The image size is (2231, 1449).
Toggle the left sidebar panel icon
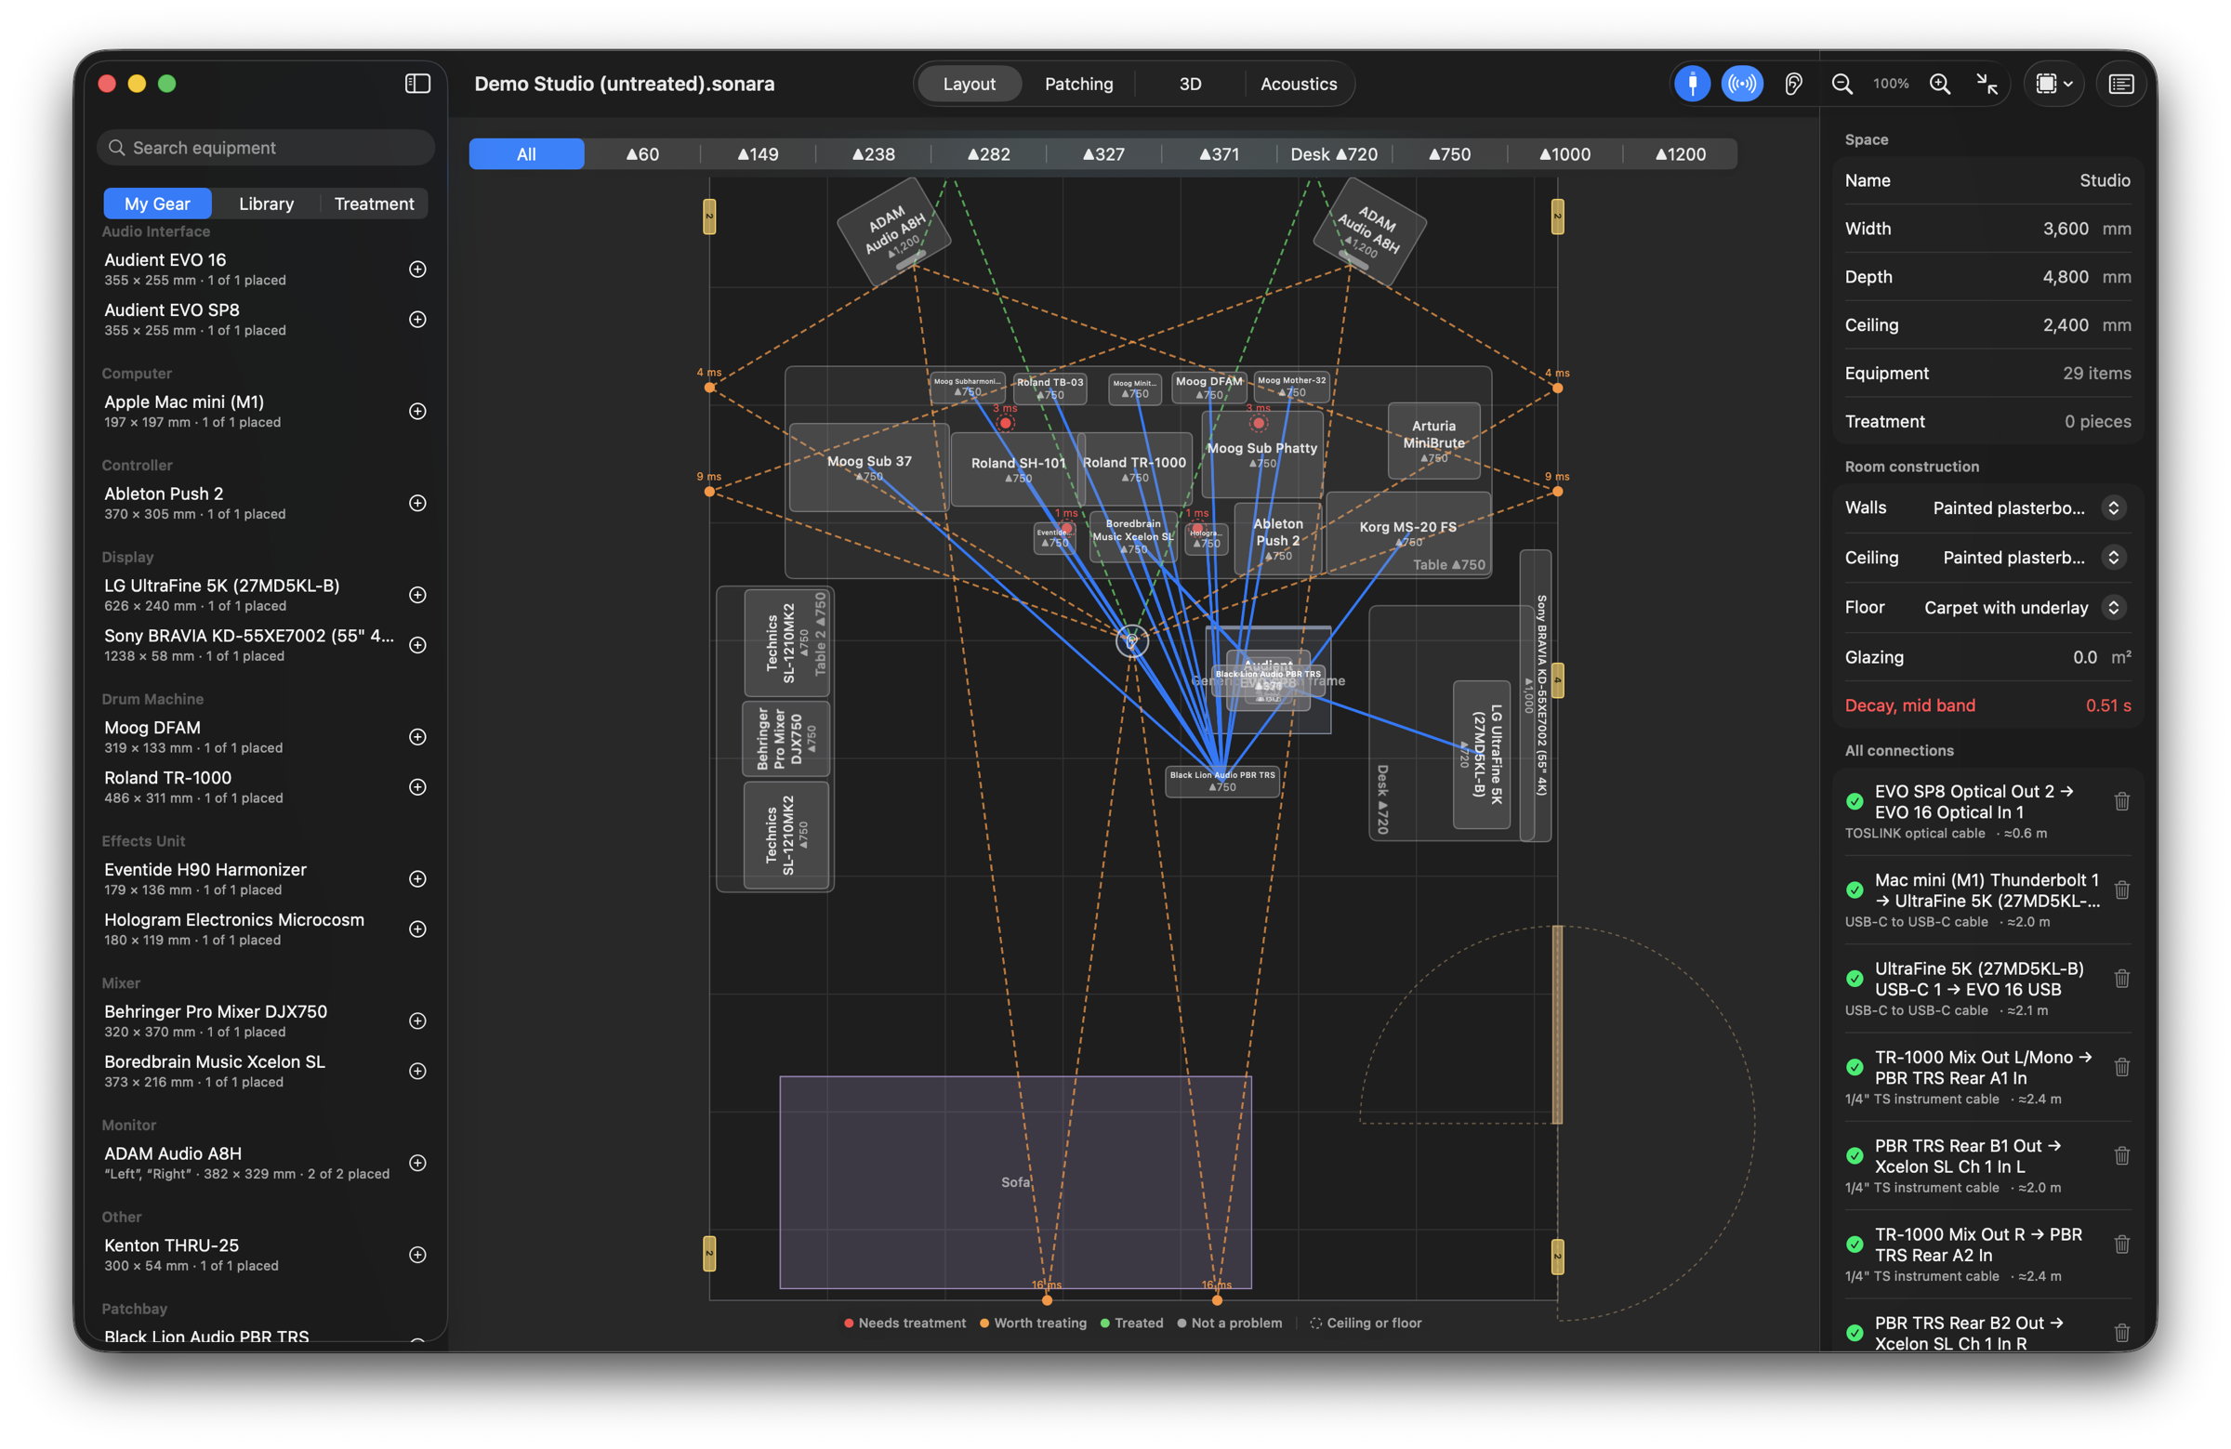[417, 85]
